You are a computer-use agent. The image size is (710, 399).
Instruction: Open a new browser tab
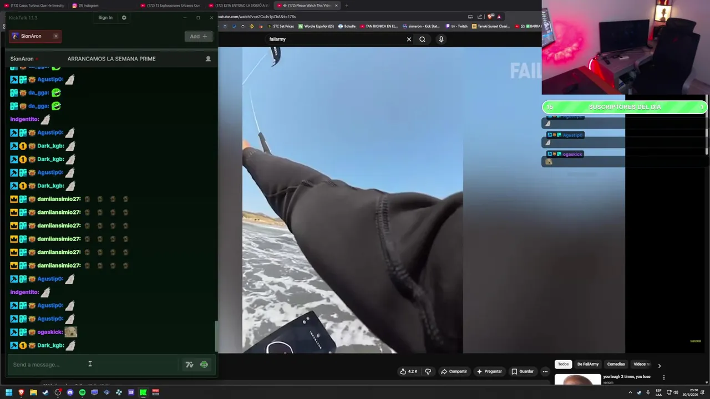pos(346,6)
